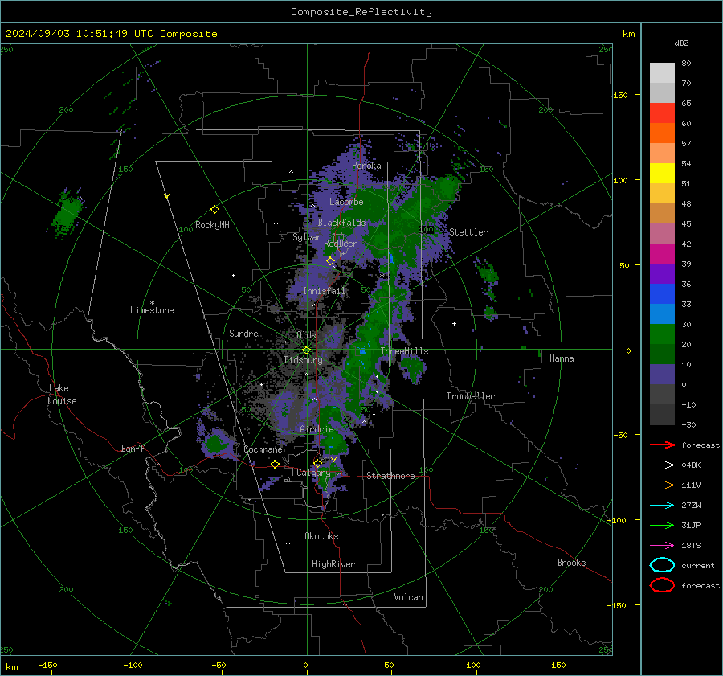Click the red forecast ellipse legend icon
The height and width of the screenshot is (676, 723).
click(x=662, y=585)
